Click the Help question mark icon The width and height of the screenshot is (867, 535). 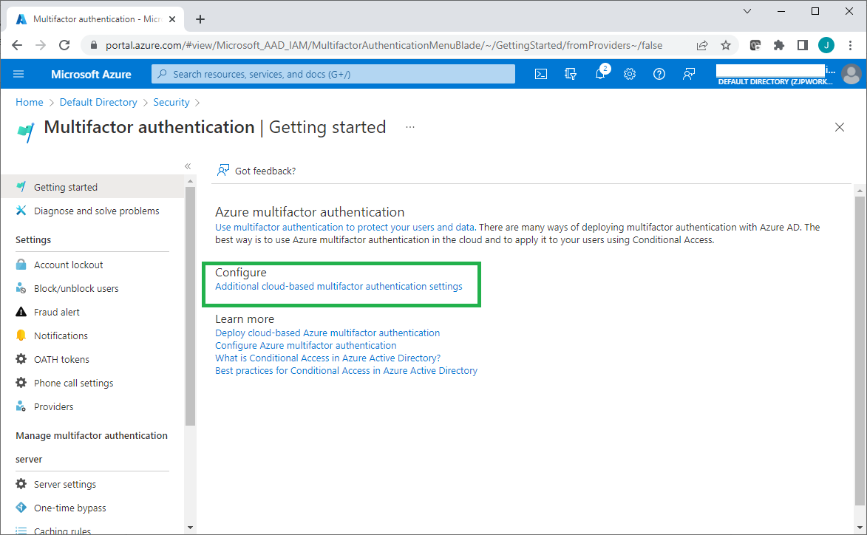(x=659, y=74)
